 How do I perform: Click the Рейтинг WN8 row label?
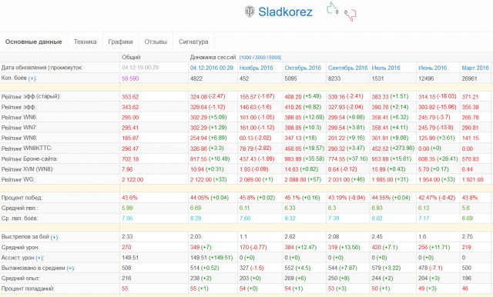point(19,138)
